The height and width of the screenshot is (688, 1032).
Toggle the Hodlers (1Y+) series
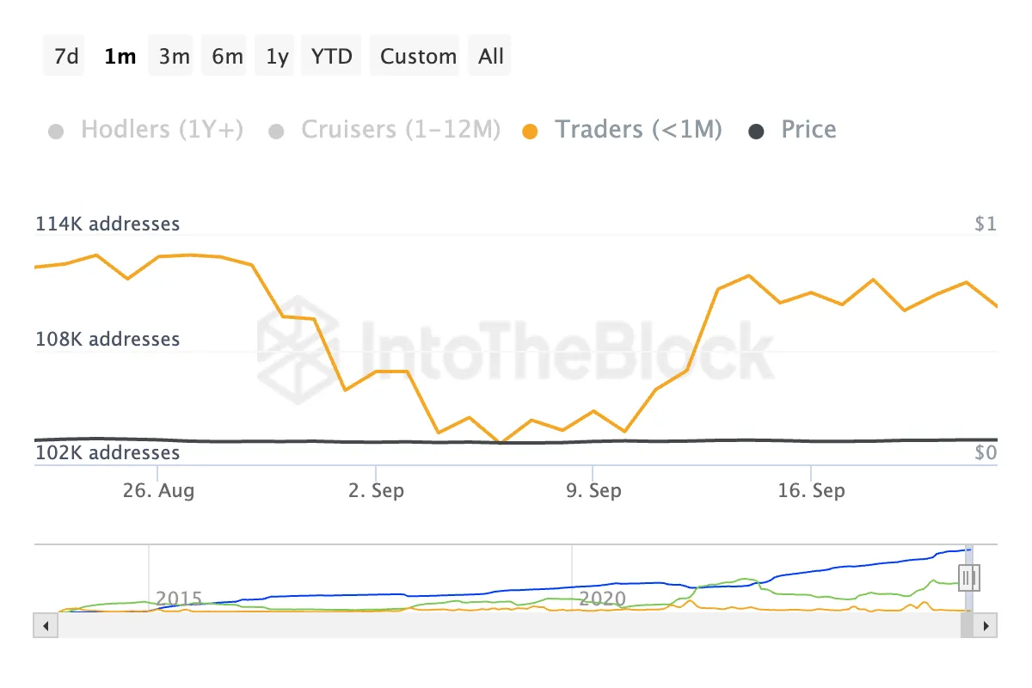162,130
